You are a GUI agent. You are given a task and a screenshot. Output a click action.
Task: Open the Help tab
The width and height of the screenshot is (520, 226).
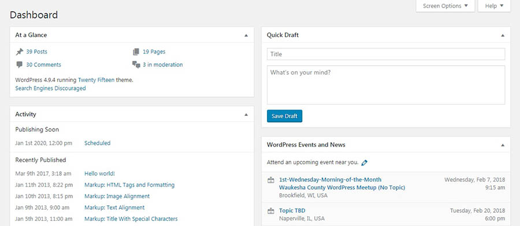tap(494, 6)
